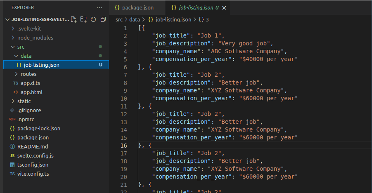Viewport: 372px width, 193px height.
Task: Click the data breadcrumb segment
Action: [135, 20]
